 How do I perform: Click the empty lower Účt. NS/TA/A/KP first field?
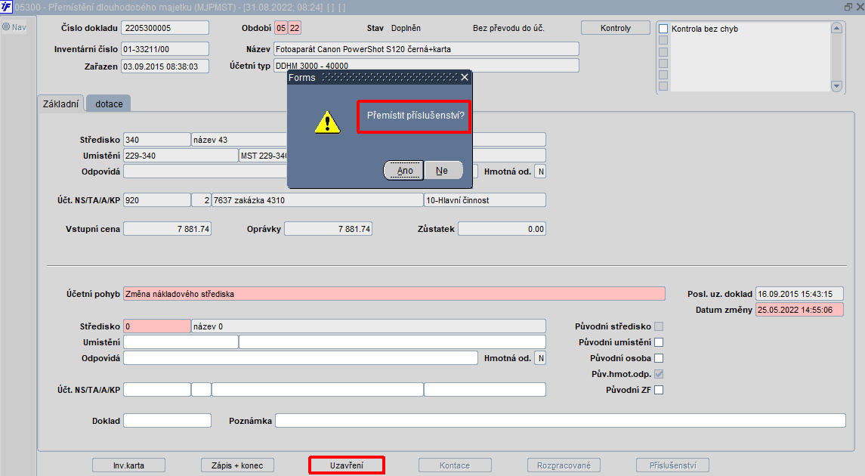157,390
